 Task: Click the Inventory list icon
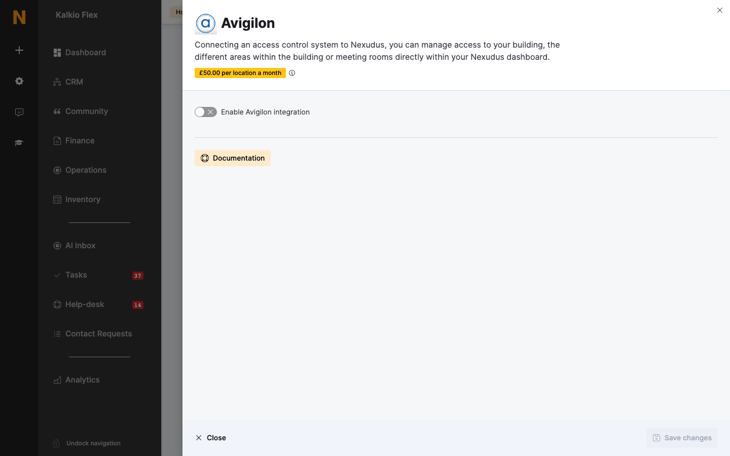pos(57,200)
